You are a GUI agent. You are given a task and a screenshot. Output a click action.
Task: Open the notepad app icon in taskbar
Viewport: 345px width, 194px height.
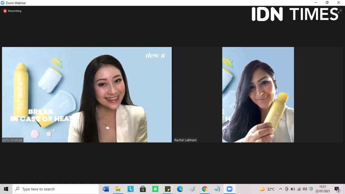pos(217,189)
